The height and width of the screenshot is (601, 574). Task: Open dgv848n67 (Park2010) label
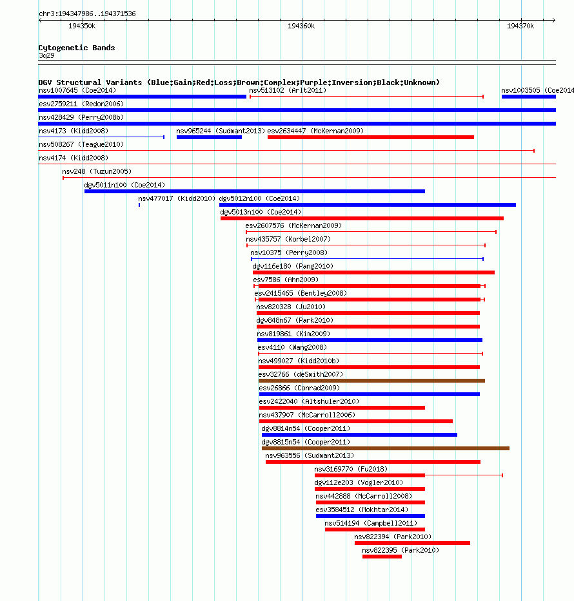click(x=295, y=320)
